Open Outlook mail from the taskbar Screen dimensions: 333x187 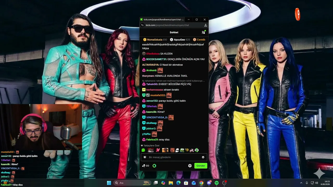click(x=194, y=183)
